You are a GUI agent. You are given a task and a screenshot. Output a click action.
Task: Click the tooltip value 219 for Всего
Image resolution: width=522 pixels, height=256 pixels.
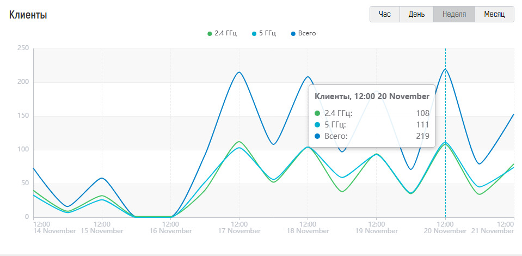(423, 136)
